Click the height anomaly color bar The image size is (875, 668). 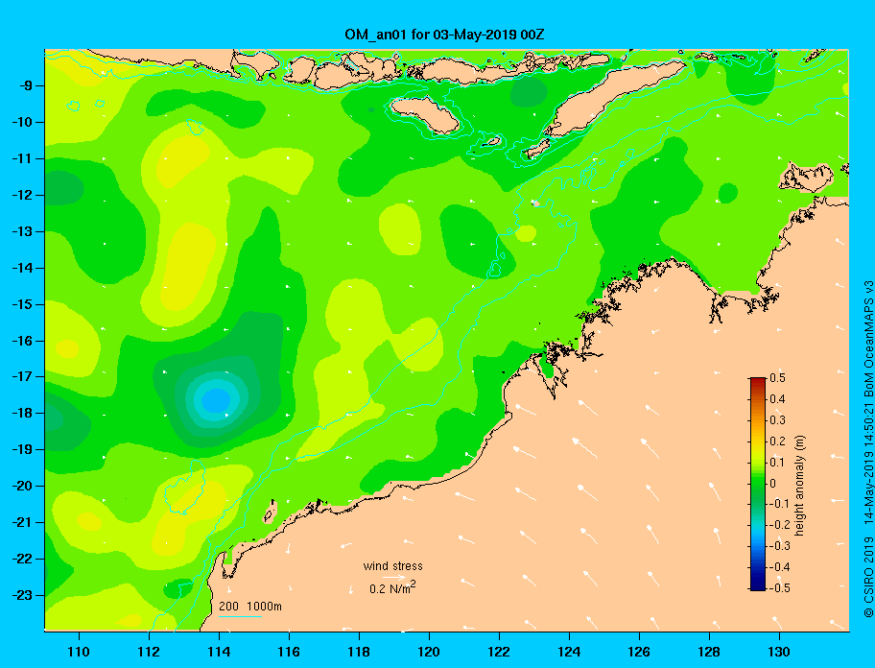758,484
